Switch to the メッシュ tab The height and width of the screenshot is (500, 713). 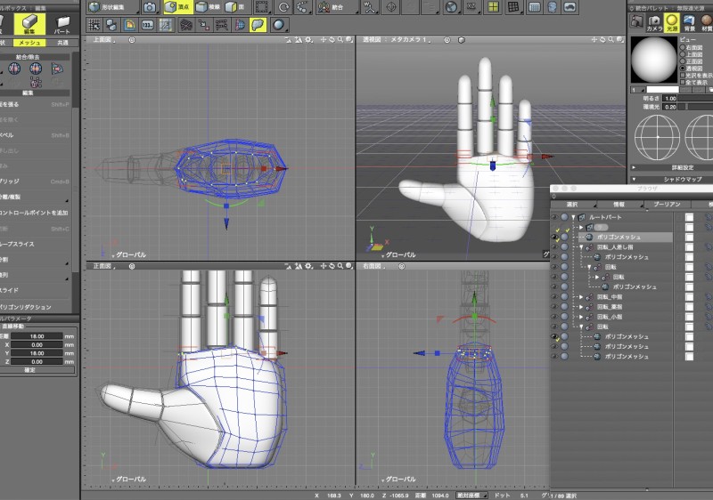click(29, 43)
